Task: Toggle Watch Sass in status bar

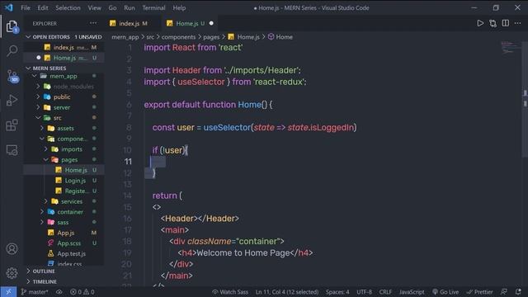Action: tap(230, 292)
